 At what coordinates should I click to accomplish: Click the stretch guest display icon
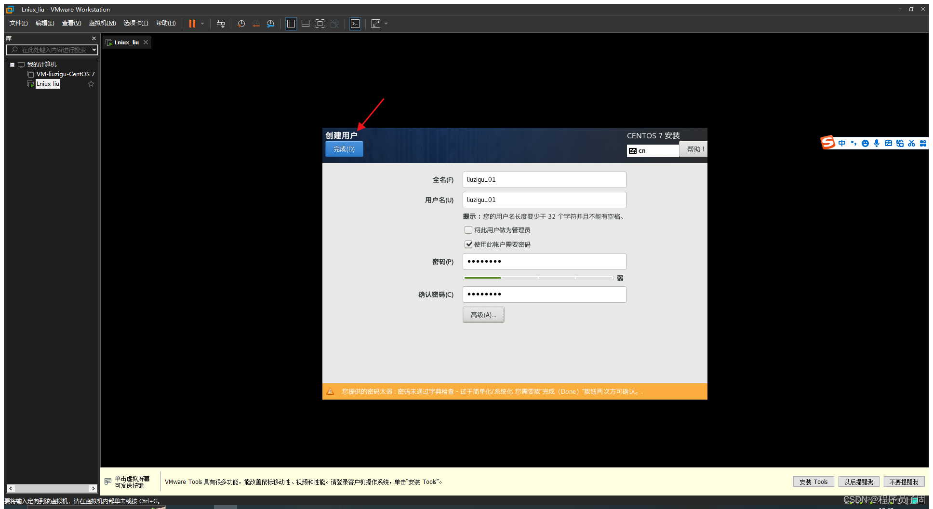click(x=376, y=24)
